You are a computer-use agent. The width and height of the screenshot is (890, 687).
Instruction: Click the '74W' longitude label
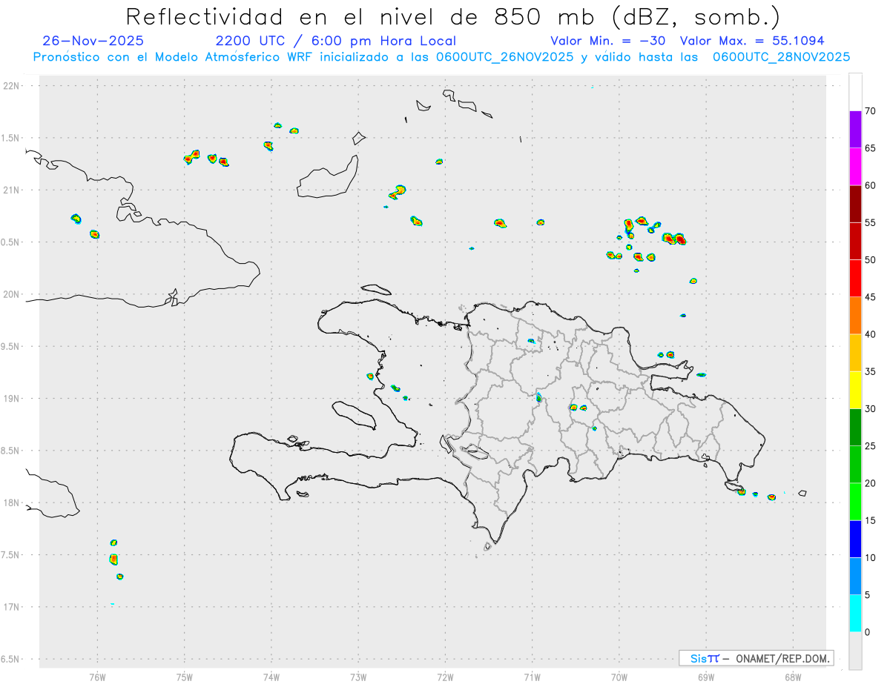pos(271,677)
